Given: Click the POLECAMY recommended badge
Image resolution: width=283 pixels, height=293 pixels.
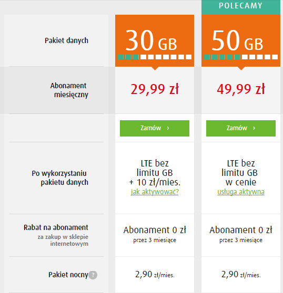Looking at the screenshot, I should [x=241, y=6].
